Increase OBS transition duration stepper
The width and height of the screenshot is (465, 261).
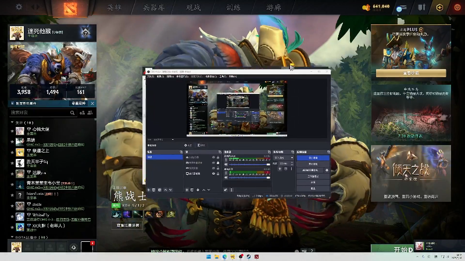pos(292,162)
